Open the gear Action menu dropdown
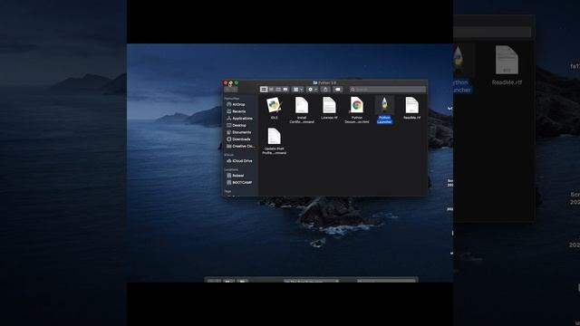Screen dimensions: 580x326 312,89
